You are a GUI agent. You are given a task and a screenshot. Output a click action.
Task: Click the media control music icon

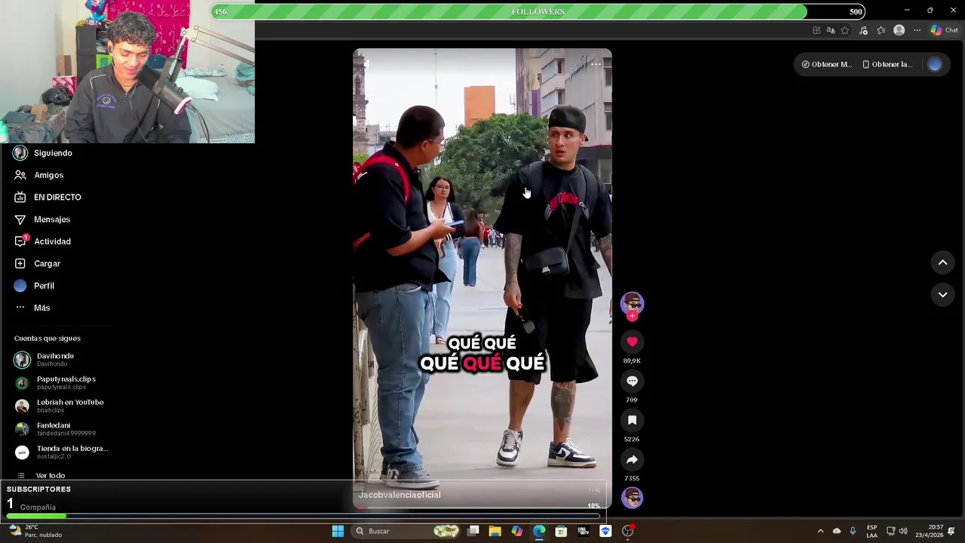tap(863, 30)
